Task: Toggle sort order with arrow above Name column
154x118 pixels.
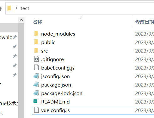Action: 81,18
